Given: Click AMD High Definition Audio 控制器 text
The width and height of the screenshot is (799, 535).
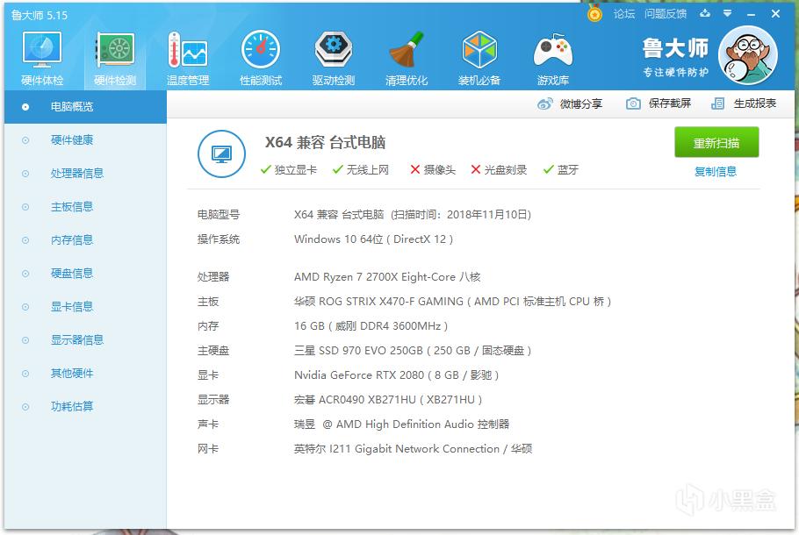Looking at the screenshot, I should 423,424.
